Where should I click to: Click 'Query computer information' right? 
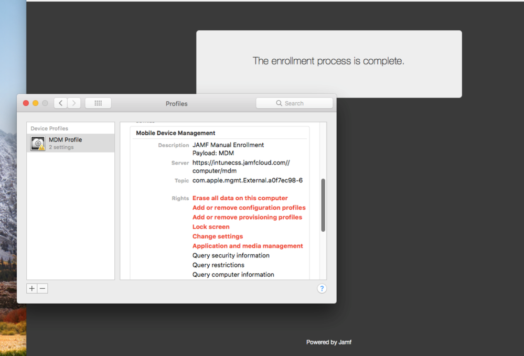pos(233,275)
